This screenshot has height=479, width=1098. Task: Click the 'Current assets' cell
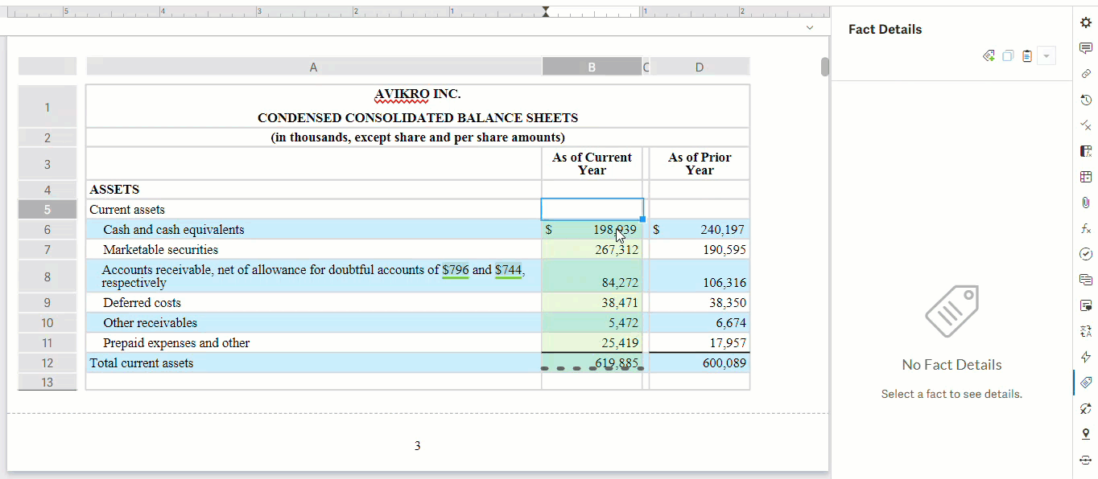(313, 210)
